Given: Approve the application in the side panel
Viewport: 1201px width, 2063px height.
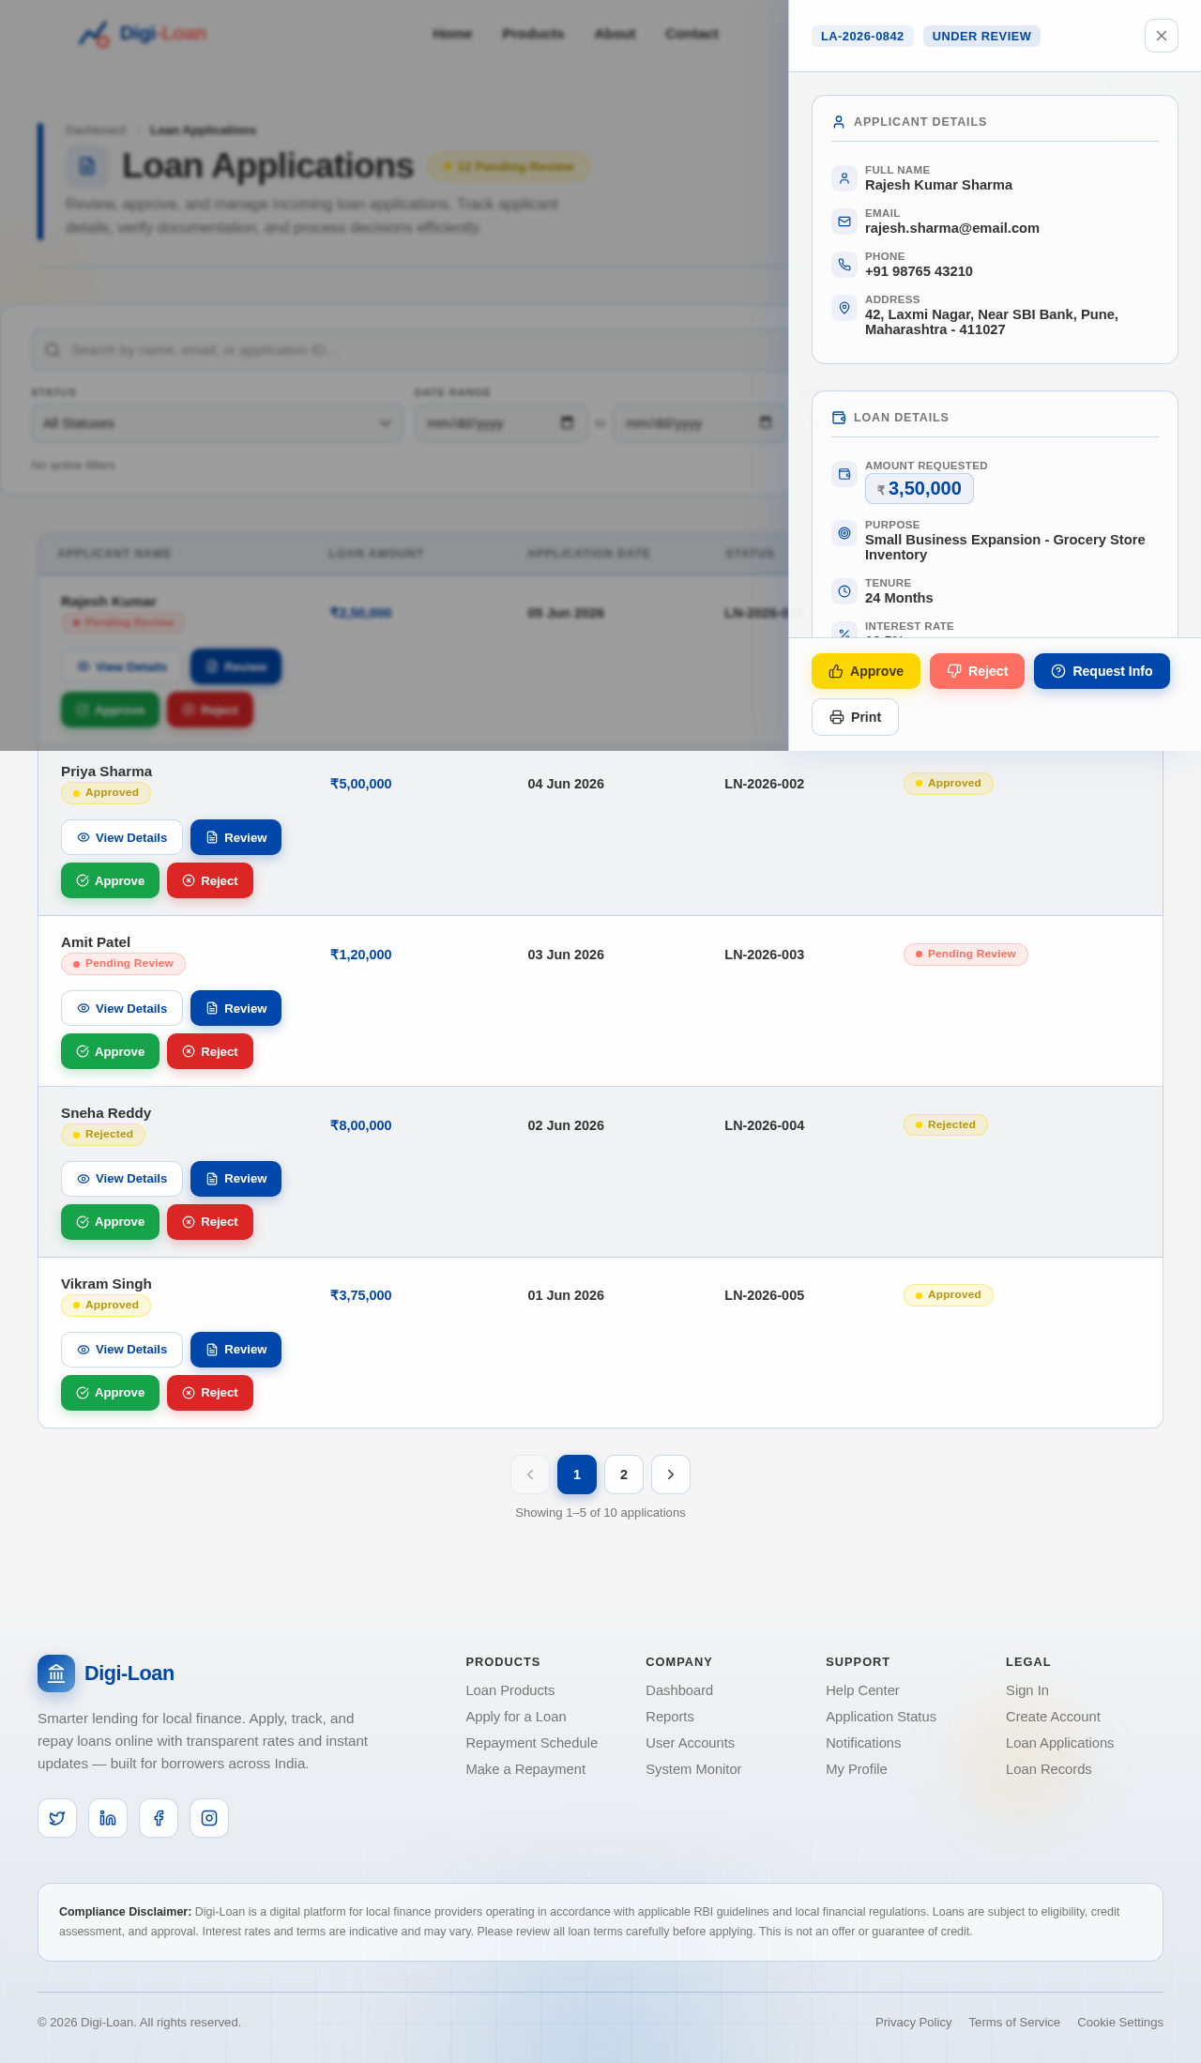Looking at the screenshot, I should (x=866, y=671).
